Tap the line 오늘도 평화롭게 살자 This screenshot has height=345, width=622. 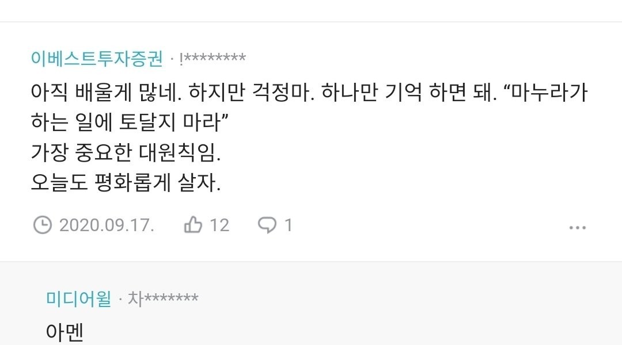[x=126, y=185]
